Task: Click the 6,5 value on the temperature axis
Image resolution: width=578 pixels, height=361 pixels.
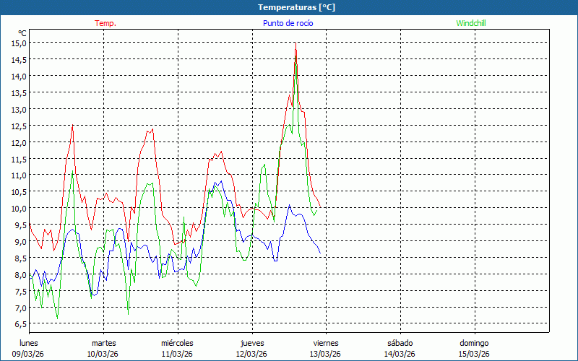Action: point(20,324)
